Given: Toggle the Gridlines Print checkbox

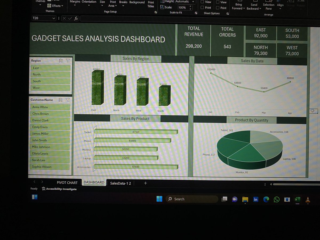Looking at the screenshot, I should tap(202, 8).
